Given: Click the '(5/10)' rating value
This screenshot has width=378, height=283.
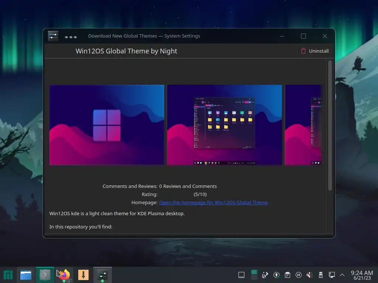Looking at the screenshot, I should coord(200,194).
